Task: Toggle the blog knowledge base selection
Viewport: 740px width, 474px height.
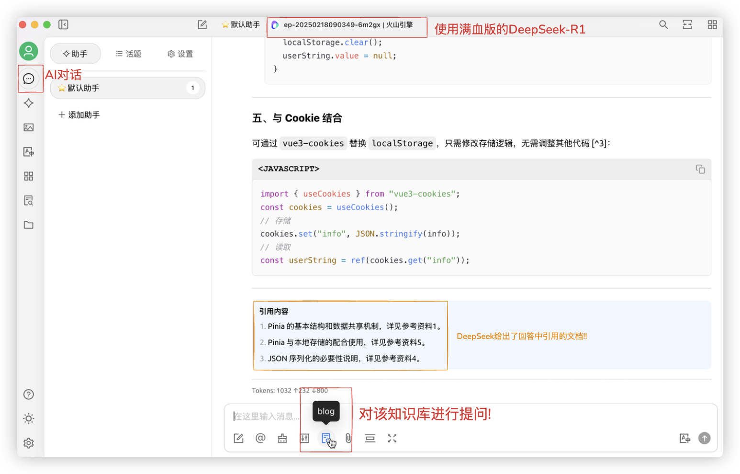Action: click(x=326, y=438)
